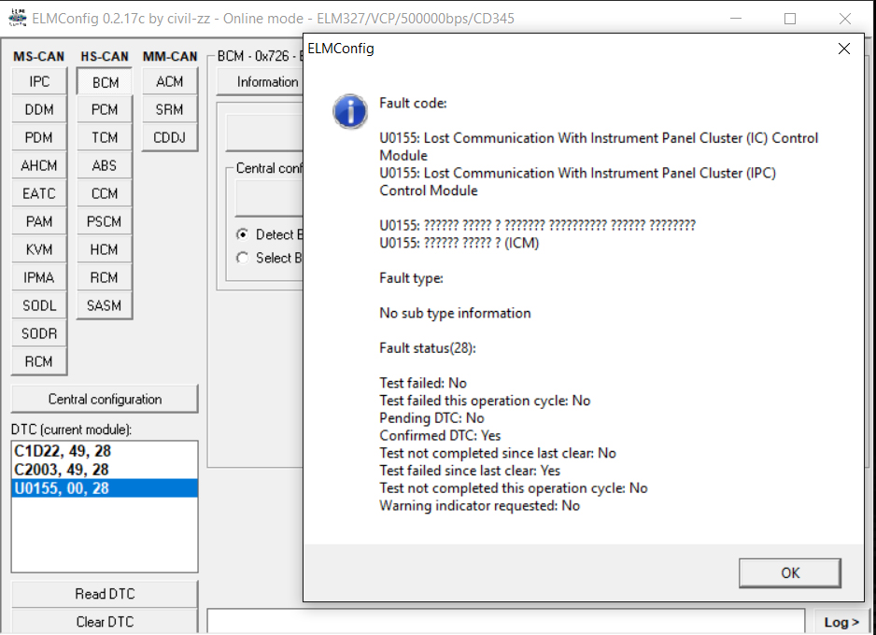Choose the Select radio button option

243,258
